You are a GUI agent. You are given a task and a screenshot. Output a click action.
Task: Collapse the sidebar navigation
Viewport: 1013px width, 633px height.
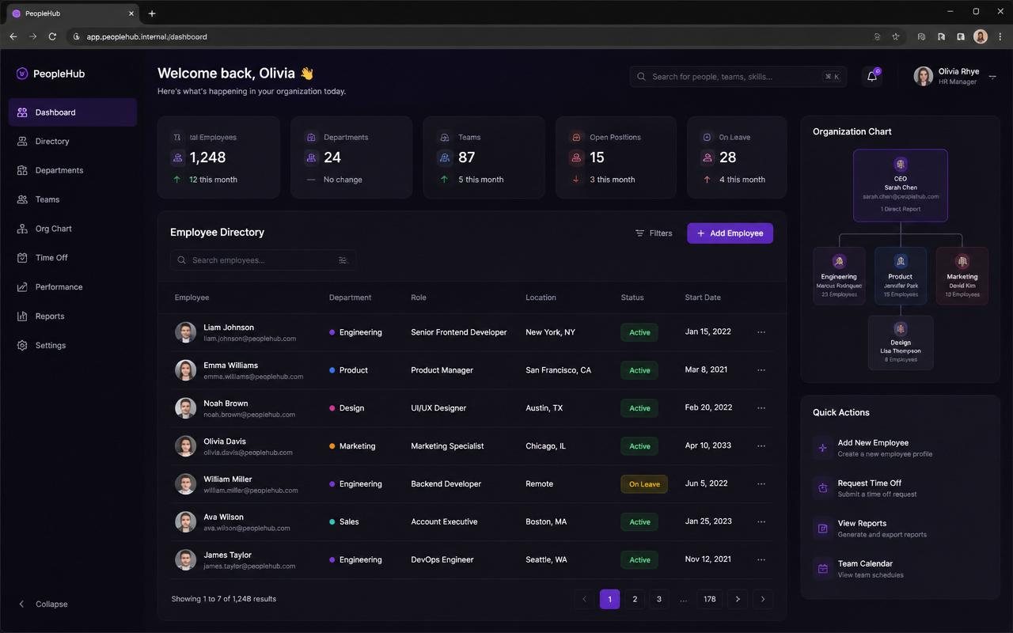[44, 605]
